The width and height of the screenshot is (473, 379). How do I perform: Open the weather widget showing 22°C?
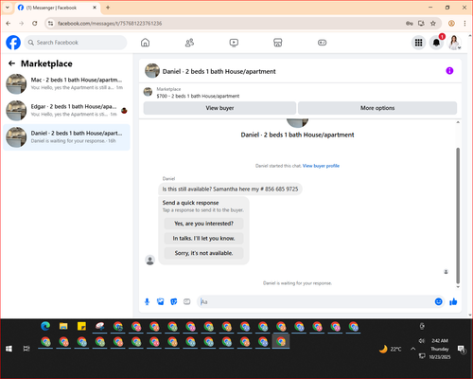(x=391, y=349)
